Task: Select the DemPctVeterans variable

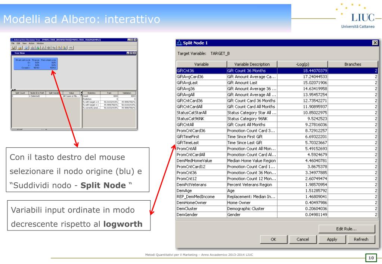Action: 202,185
